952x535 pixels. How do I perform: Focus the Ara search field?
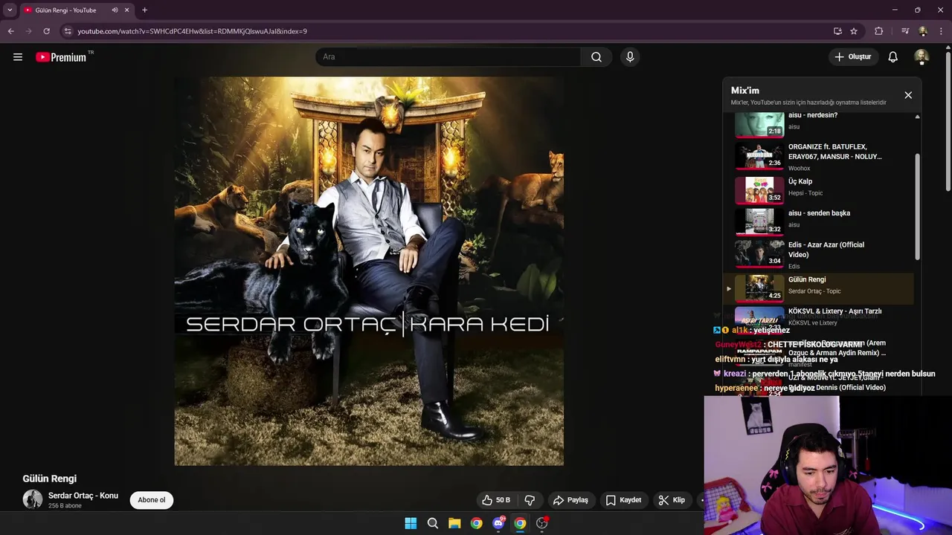coord(448,56)
